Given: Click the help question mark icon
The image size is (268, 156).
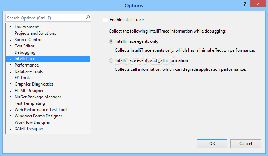Looking at the screenshot, I should [x=244, y=4].
